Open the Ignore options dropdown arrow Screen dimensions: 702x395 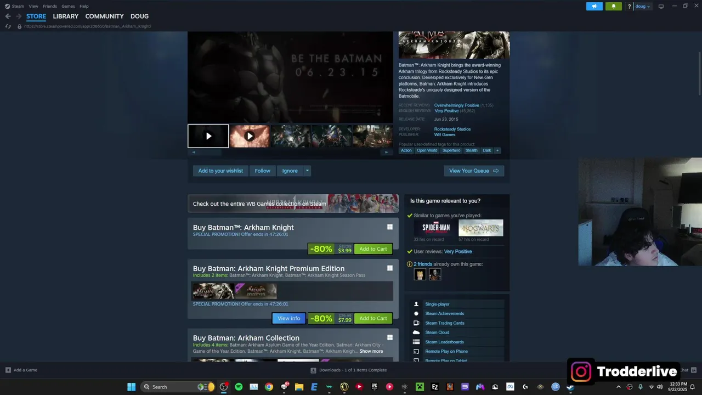point(307,171)
